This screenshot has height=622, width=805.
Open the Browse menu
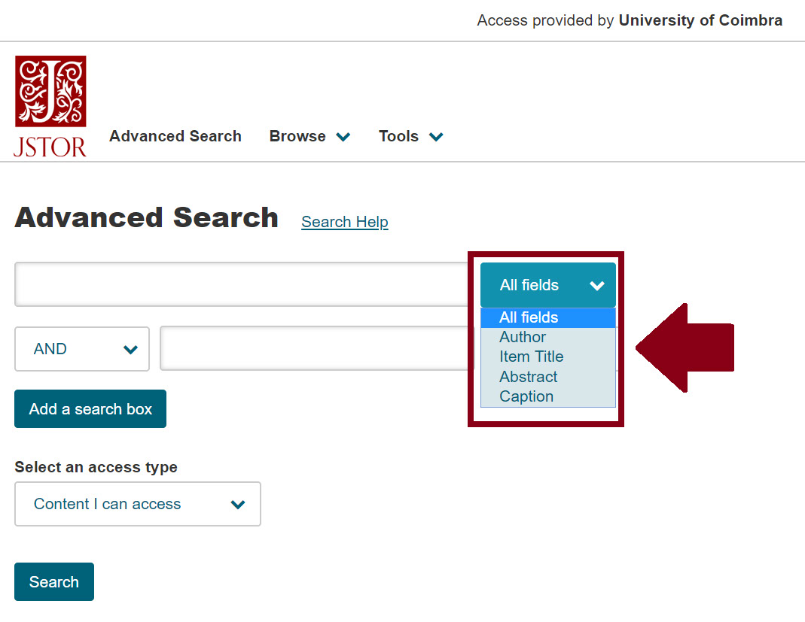pos(298,136)
